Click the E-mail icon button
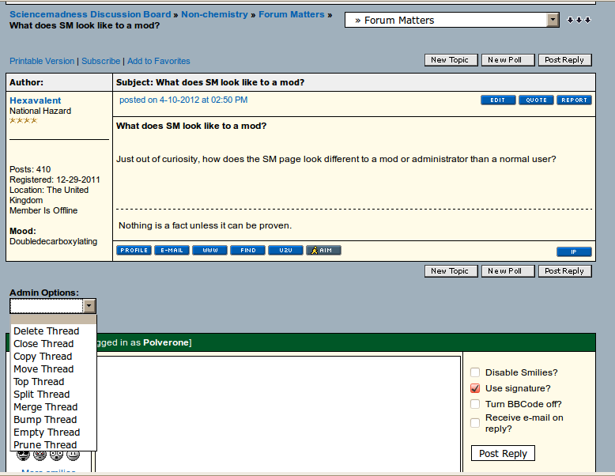The height and width of the screenshot is (476, 615). coord(172,251)
